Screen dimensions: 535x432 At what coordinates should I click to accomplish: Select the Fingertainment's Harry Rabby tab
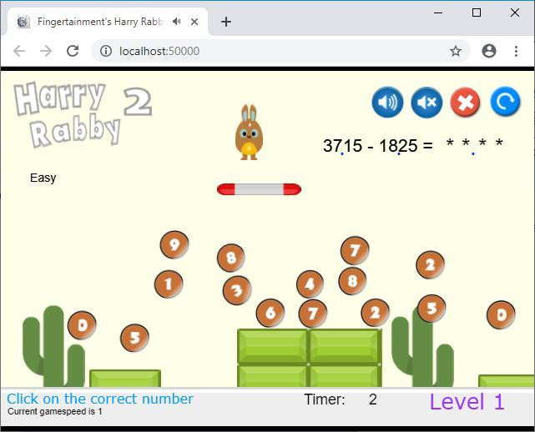point(108,22)
